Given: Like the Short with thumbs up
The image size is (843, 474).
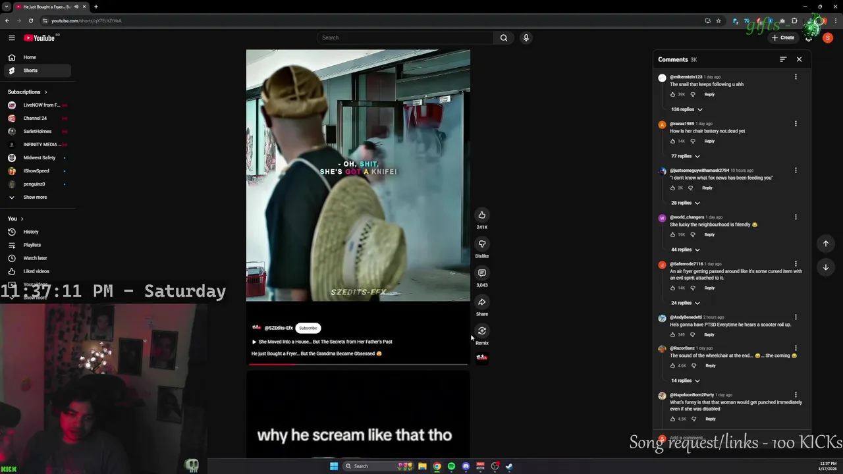Looking at the screenshot, I should click(482, 215).
